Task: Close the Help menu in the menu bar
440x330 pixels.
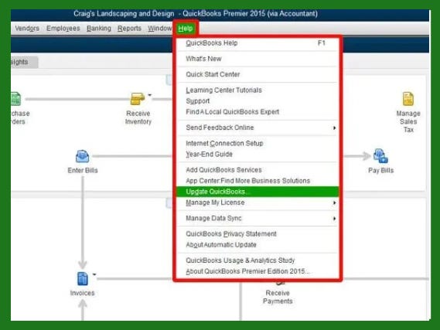Action: tap(186, 29)
